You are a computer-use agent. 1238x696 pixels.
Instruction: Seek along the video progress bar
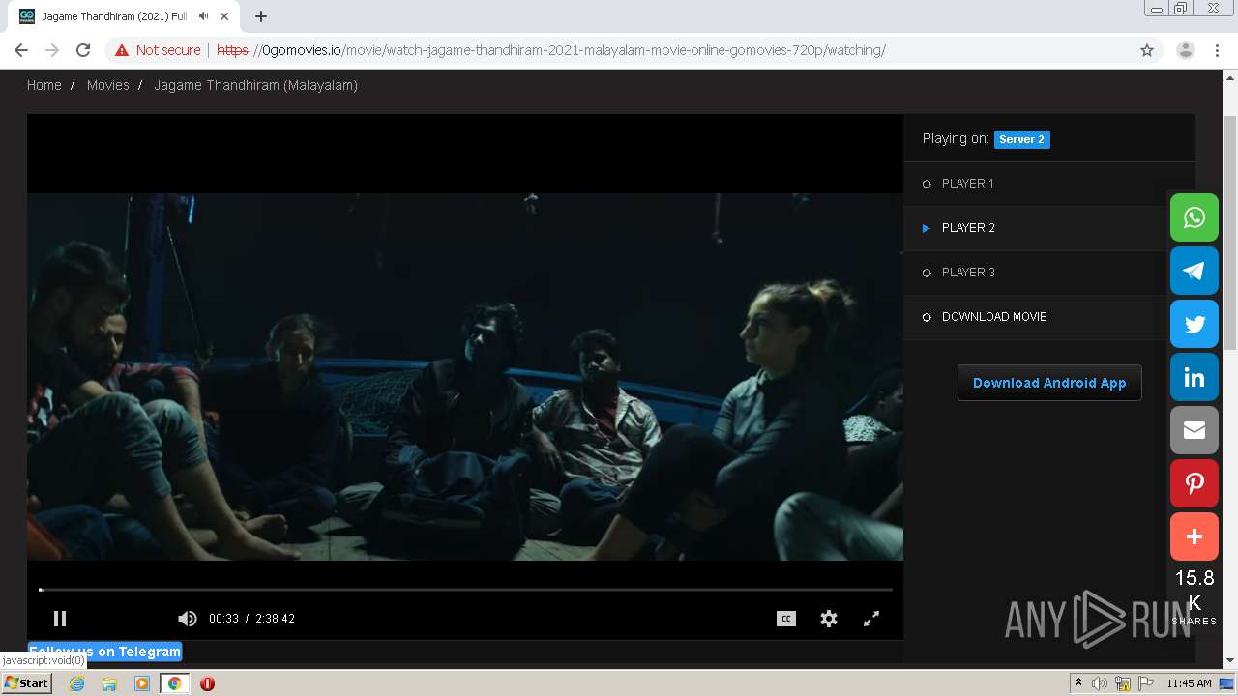click(x=465, y=589)
